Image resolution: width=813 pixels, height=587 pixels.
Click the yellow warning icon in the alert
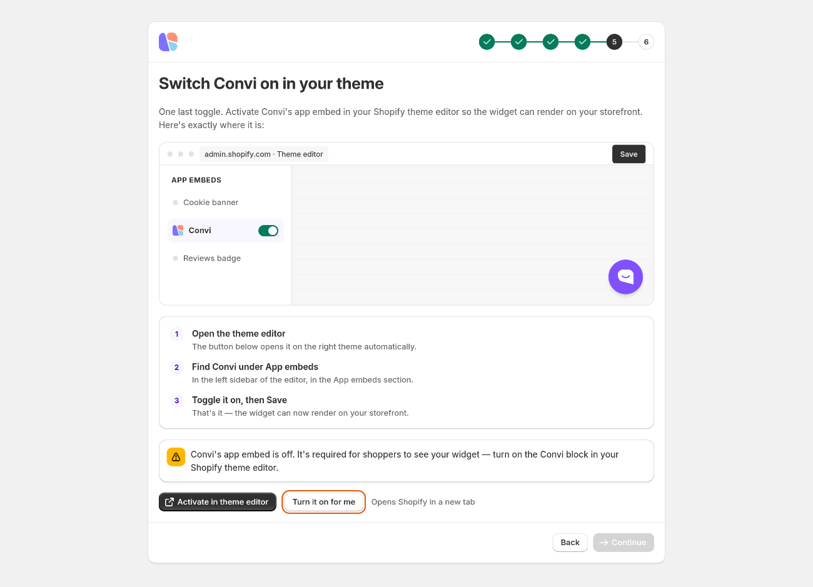point(176,457)
